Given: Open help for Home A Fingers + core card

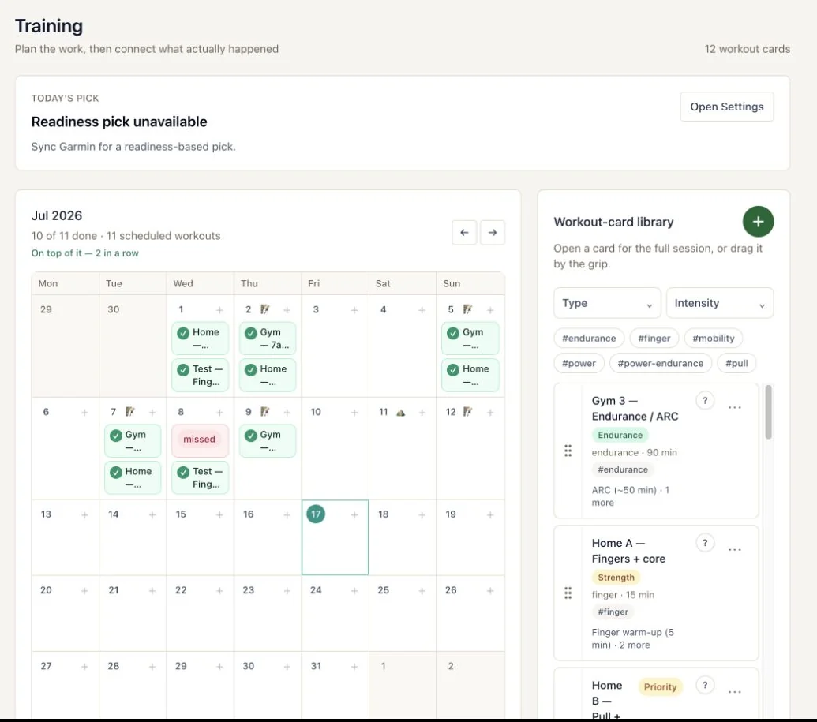Looking at the screenshot, I should coord(704,543).
